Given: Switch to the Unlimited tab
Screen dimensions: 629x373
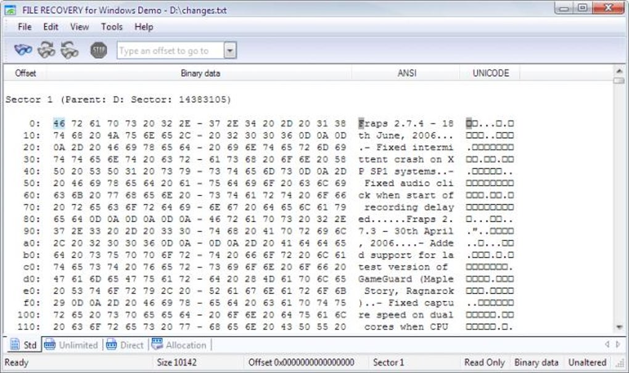Looking at the screenshot, I should point(72,345).
